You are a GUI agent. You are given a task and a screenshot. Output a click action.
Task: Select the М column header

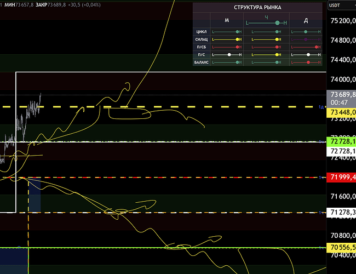(227, 20)
